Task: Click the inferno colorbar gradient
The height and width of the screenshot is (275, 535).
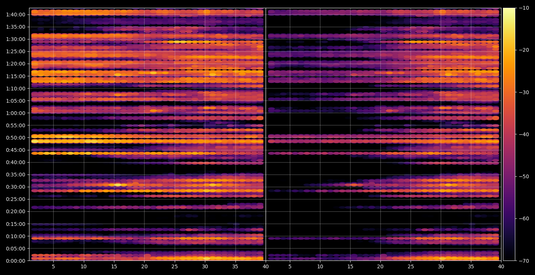Action: pos(509,134)
